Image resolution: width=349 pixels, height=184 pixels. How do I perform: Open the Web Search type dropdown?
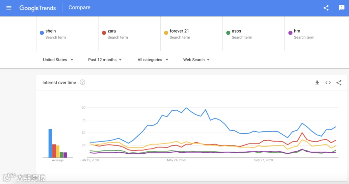pyautogui.click(x=196, y=60)
